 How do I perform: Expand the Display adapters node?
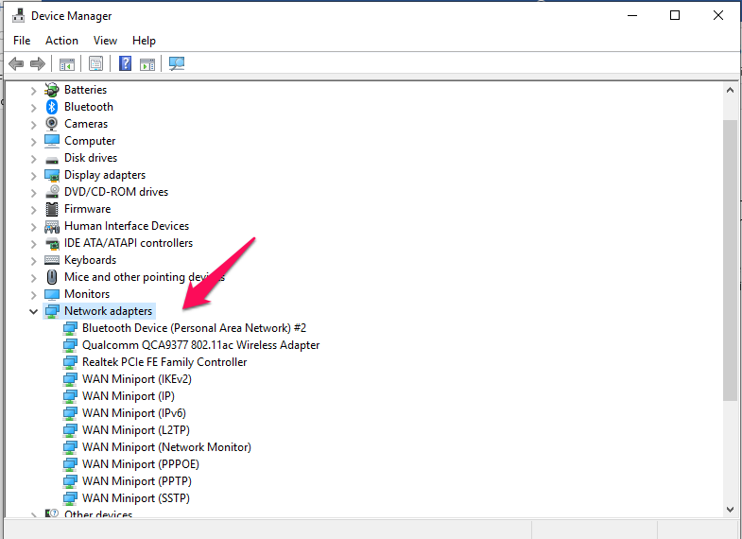[x=34, y=175]
